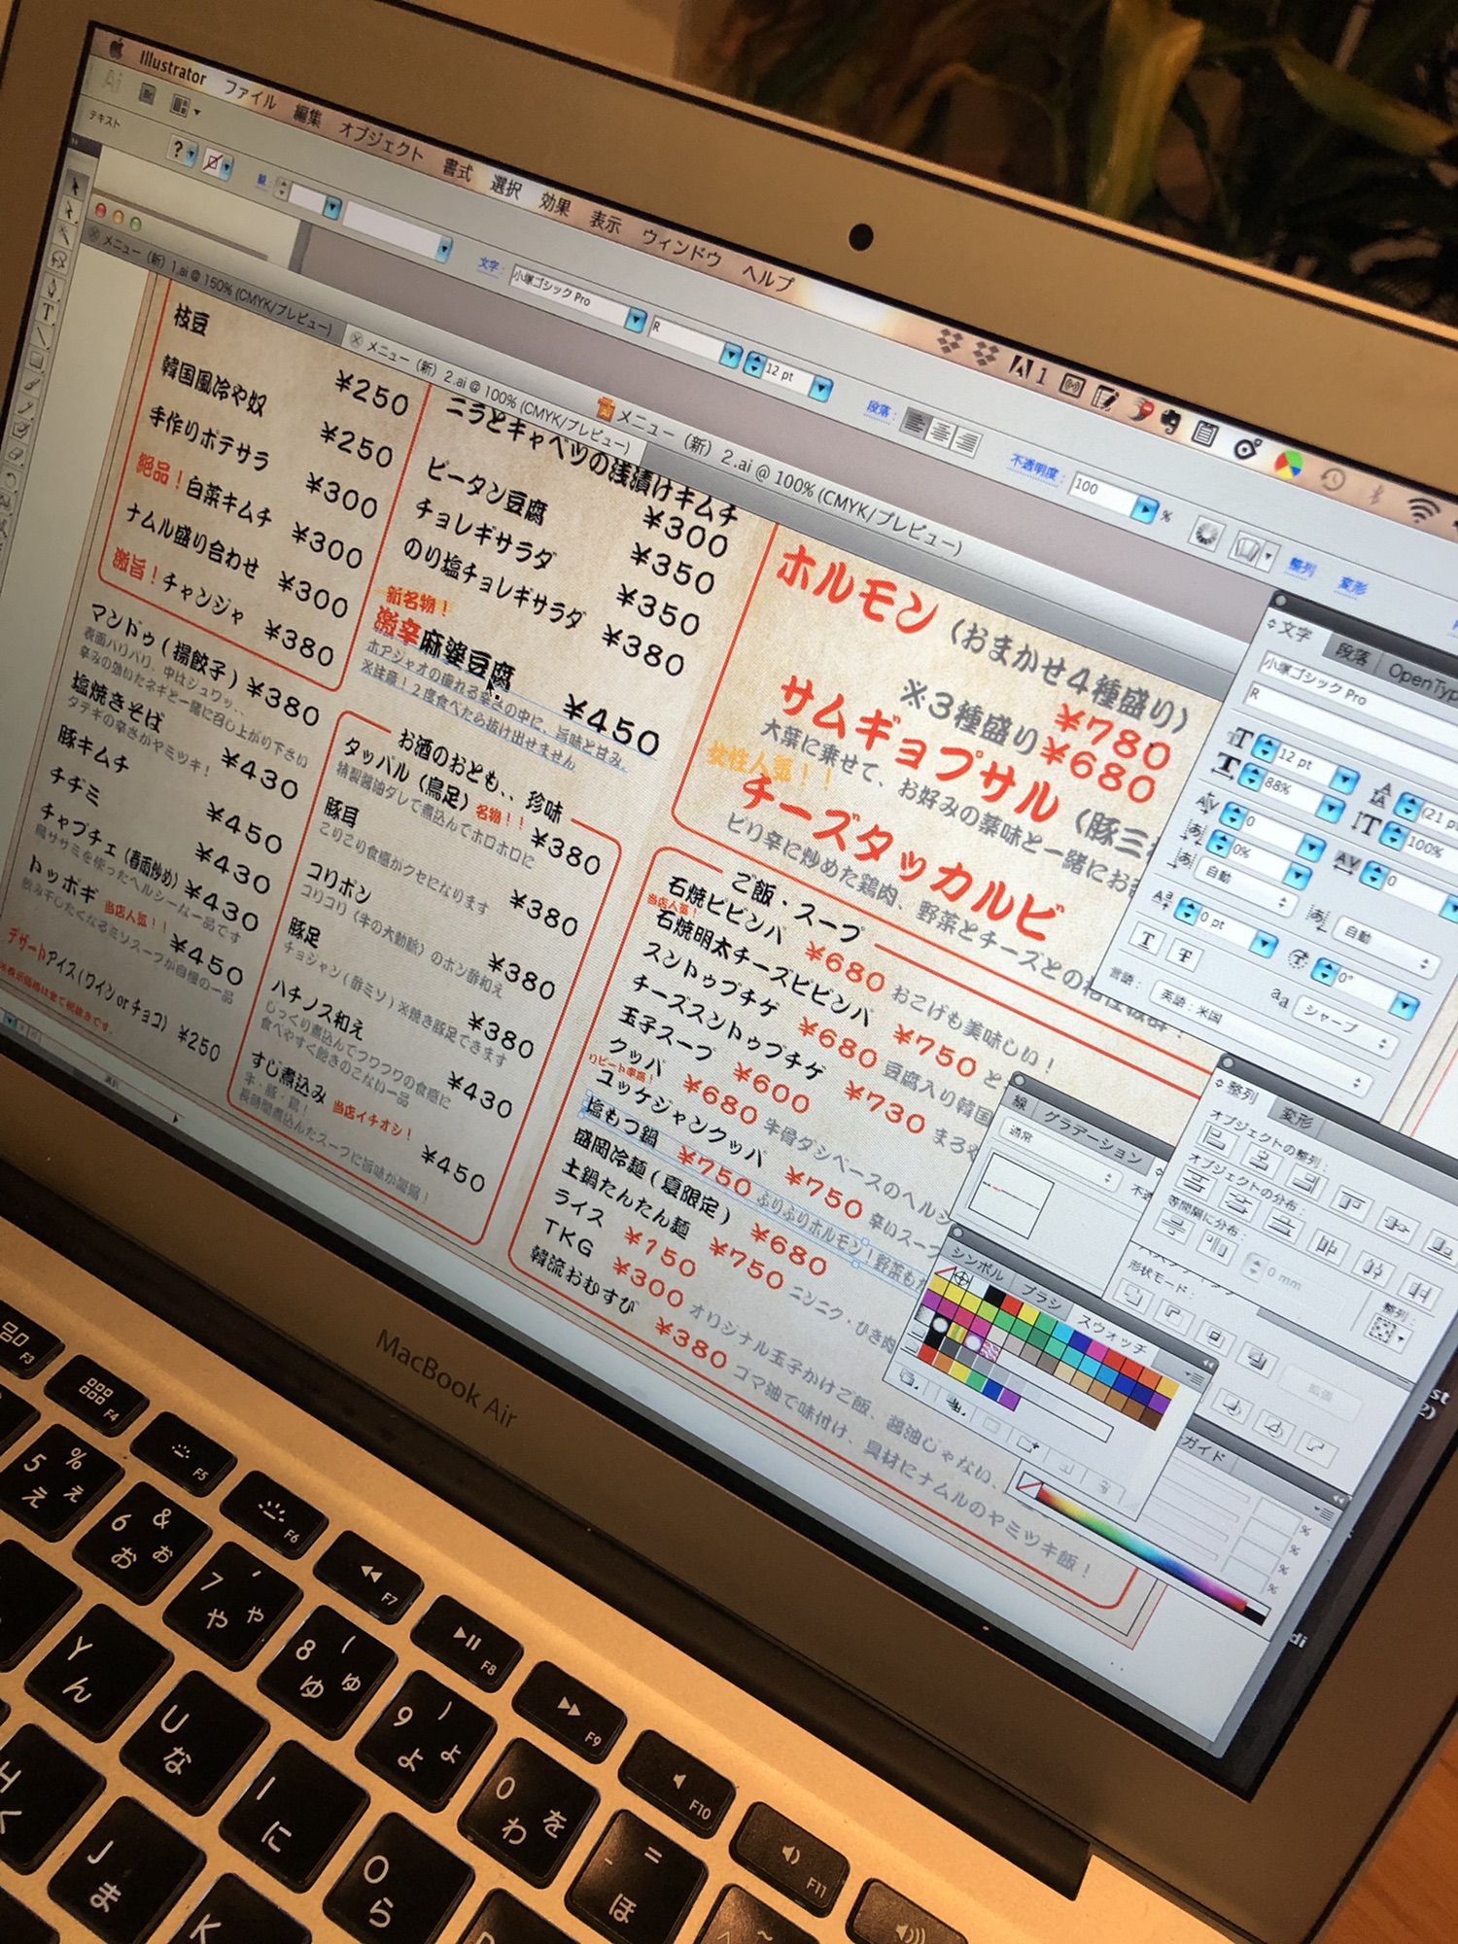Screen dimensions: 1458x1944
Task: Open the ウィンドウ menu
Action: (681, 249)
